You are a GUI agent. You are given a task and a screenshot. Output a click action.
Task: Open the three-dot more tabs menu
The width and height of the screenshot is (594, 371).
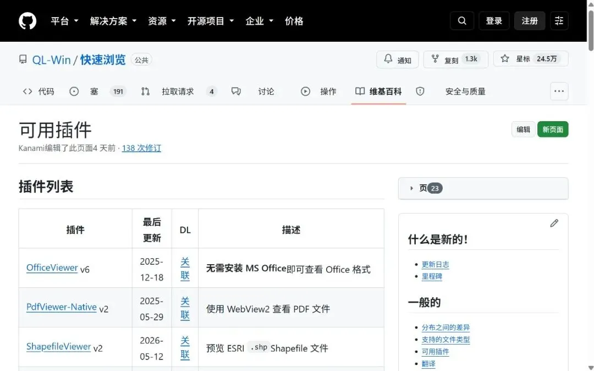click(x=559, y=91)
